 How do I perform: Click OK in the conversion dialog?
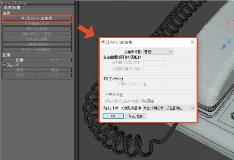pos(113,116)
